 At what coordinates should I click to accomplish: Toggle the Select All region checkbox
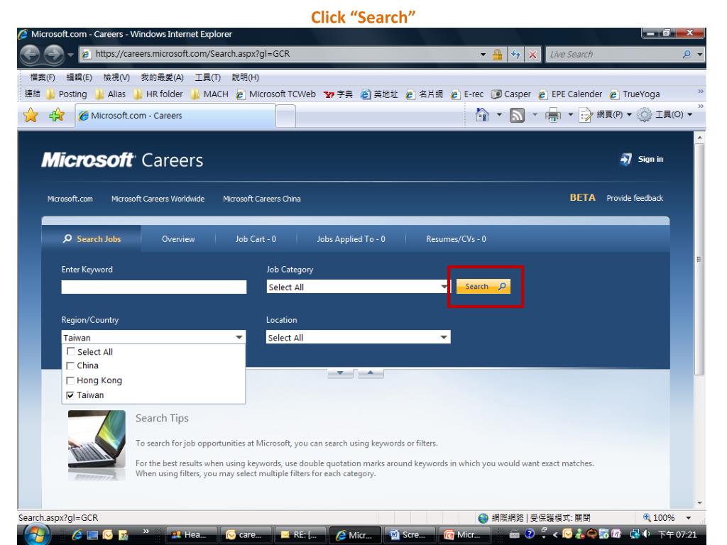click(70, 351)
